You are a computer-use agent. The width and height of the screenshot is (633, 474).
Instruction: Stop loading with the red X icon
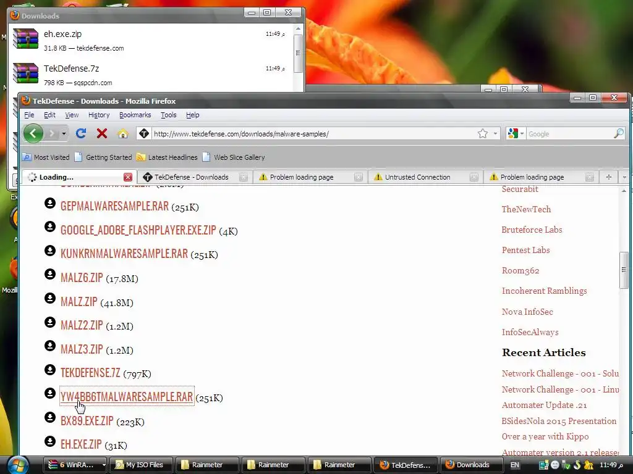click(102, 133)
